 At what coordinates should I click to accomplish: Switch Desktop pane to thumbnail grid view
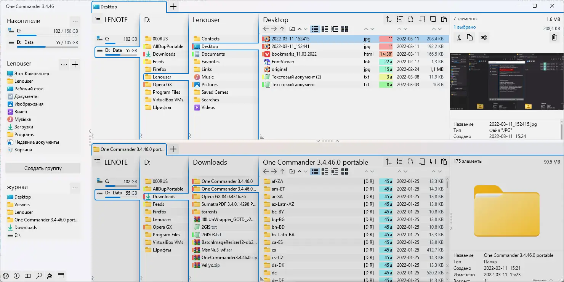click(x=345, y=29)
